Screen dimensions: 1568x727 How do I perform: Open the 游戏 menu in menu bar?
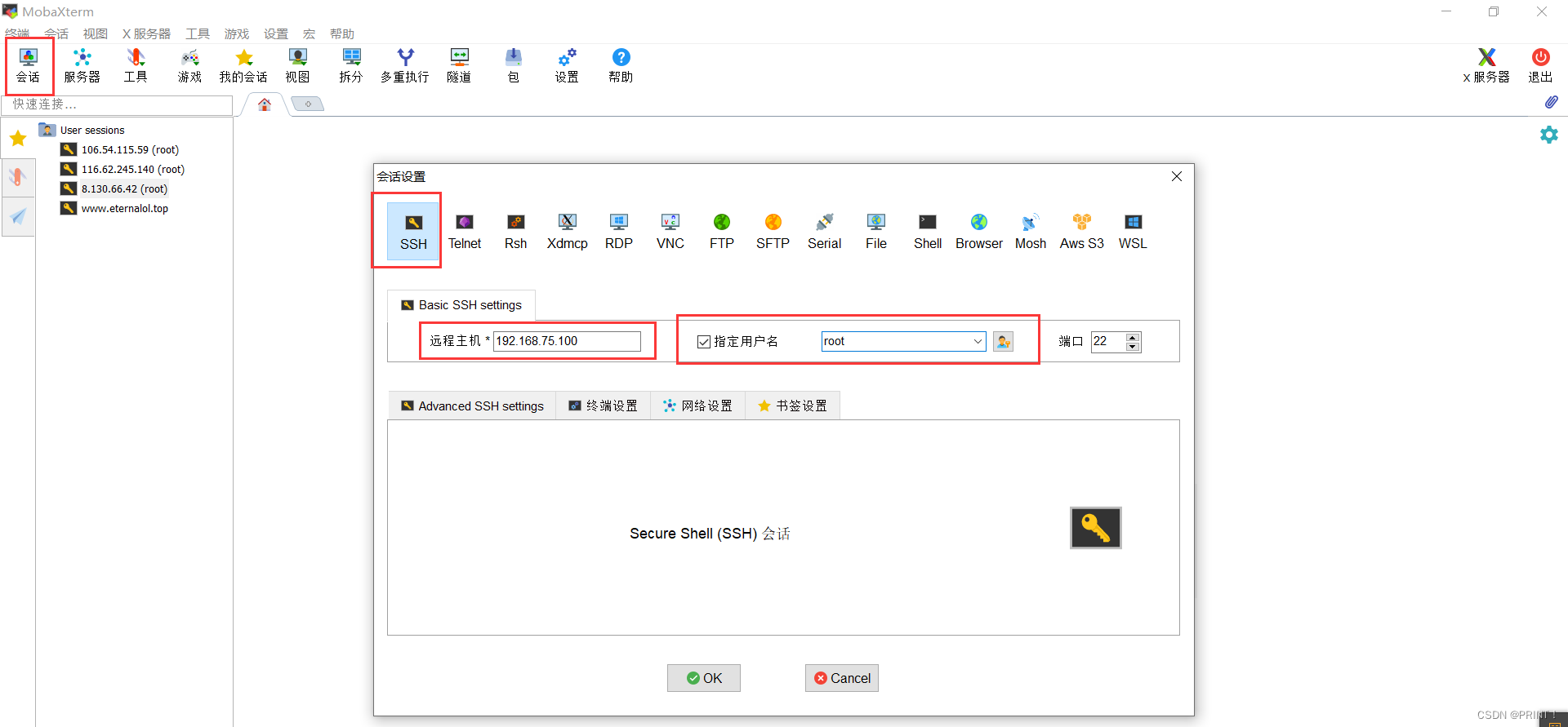pos(237,33)
